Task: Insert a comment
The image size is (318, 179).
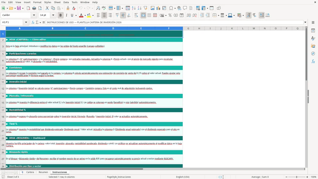Action: [185, 8]
